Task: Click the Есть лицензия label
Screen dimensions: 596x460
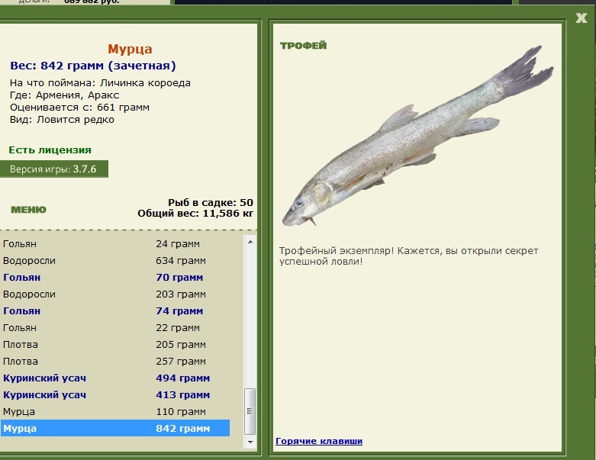Action: tap(50, 150)
